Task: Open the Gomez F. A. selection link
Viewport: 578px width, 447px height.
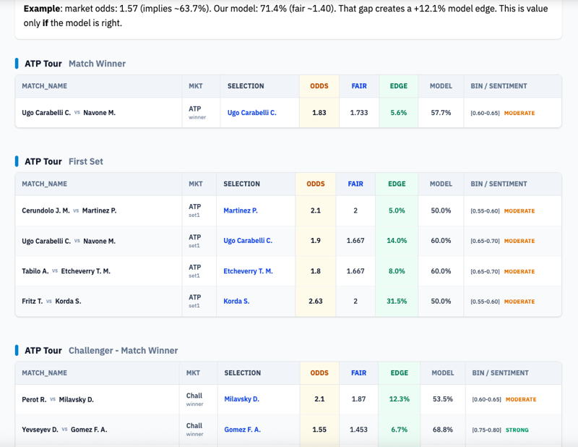Action: pyautogui.click(x=242, y=430)
